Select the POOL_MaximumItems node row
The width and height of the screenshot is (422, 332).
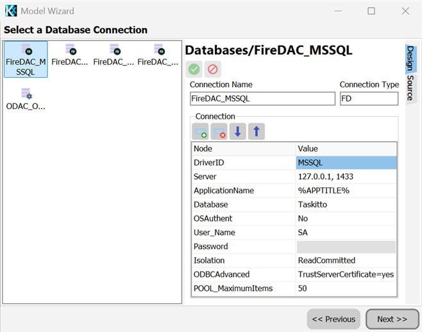pyautogui.click(x=244, y=288)
